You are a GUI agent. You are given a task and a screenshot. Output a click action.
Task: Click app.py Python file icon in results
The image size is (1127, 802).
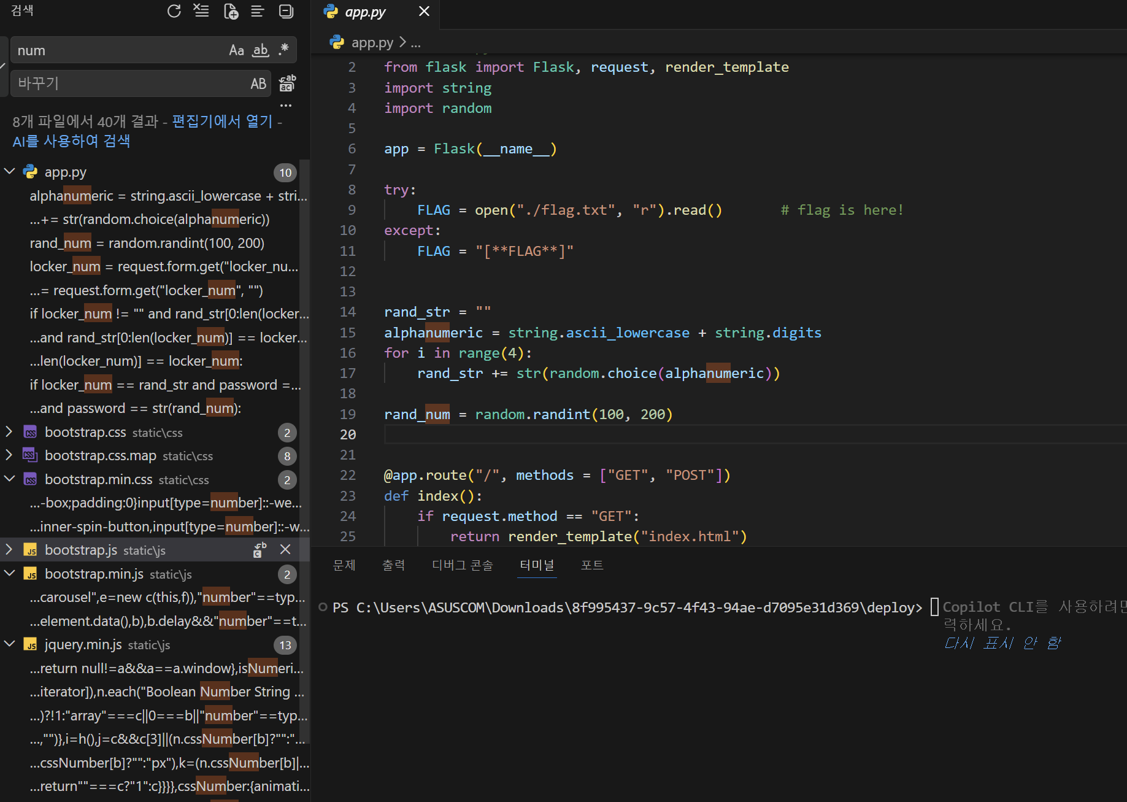pyautogui.click(x=30, y=172)
